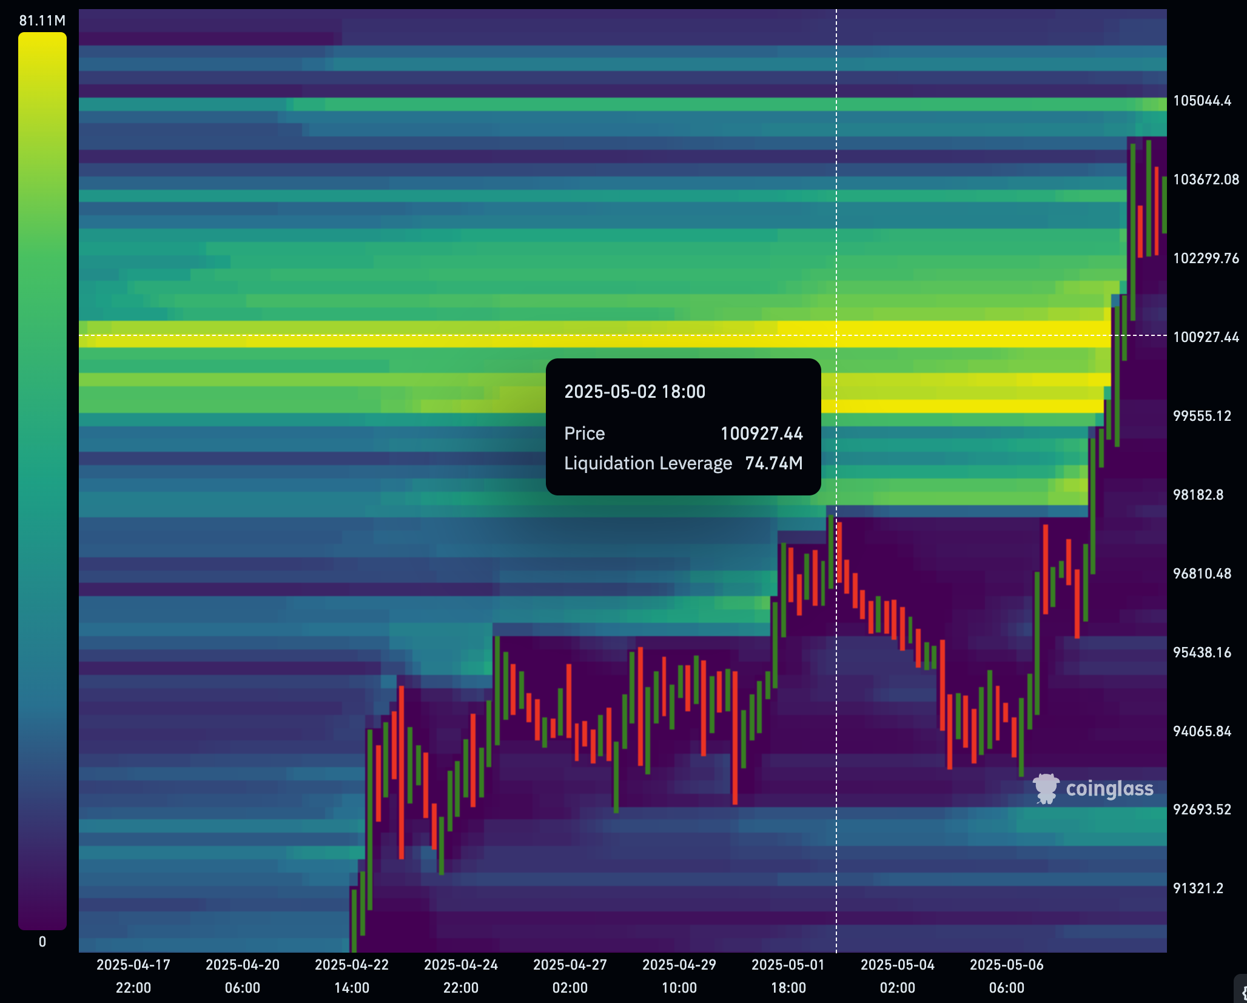
Task: Click the 2025-05-01 18:00 time label
Action: (788, 976)
